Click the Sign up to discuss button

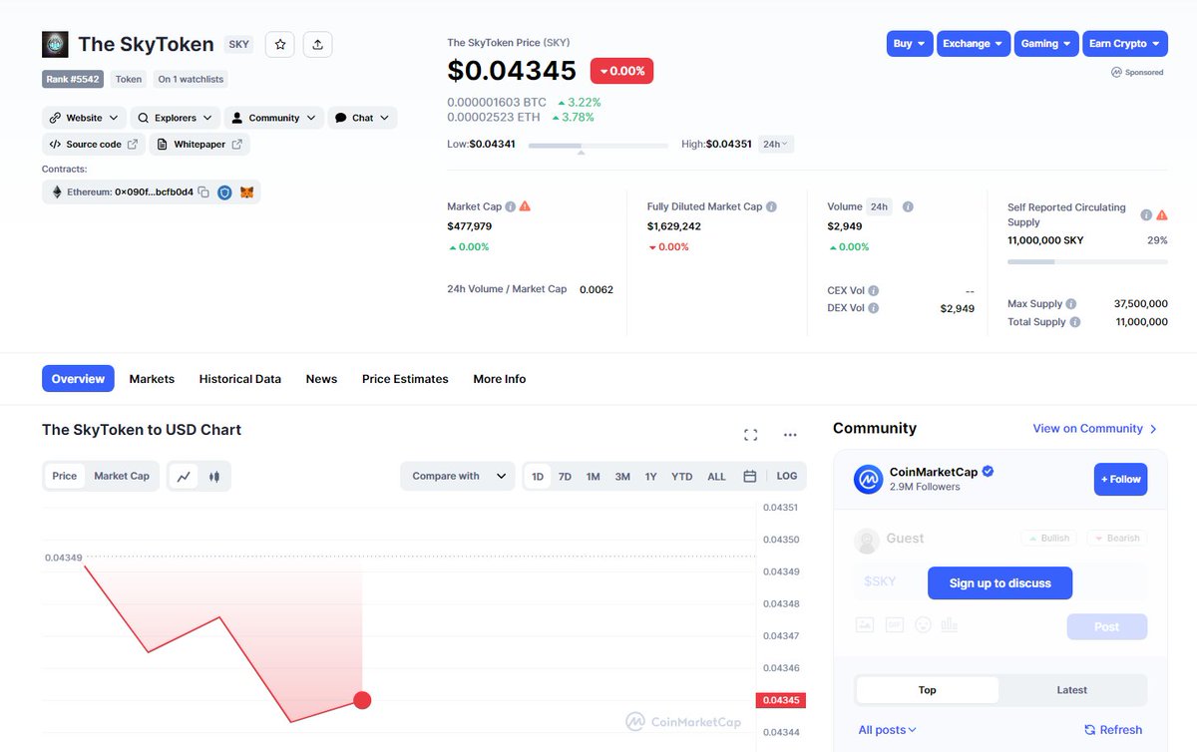[999, 582]
